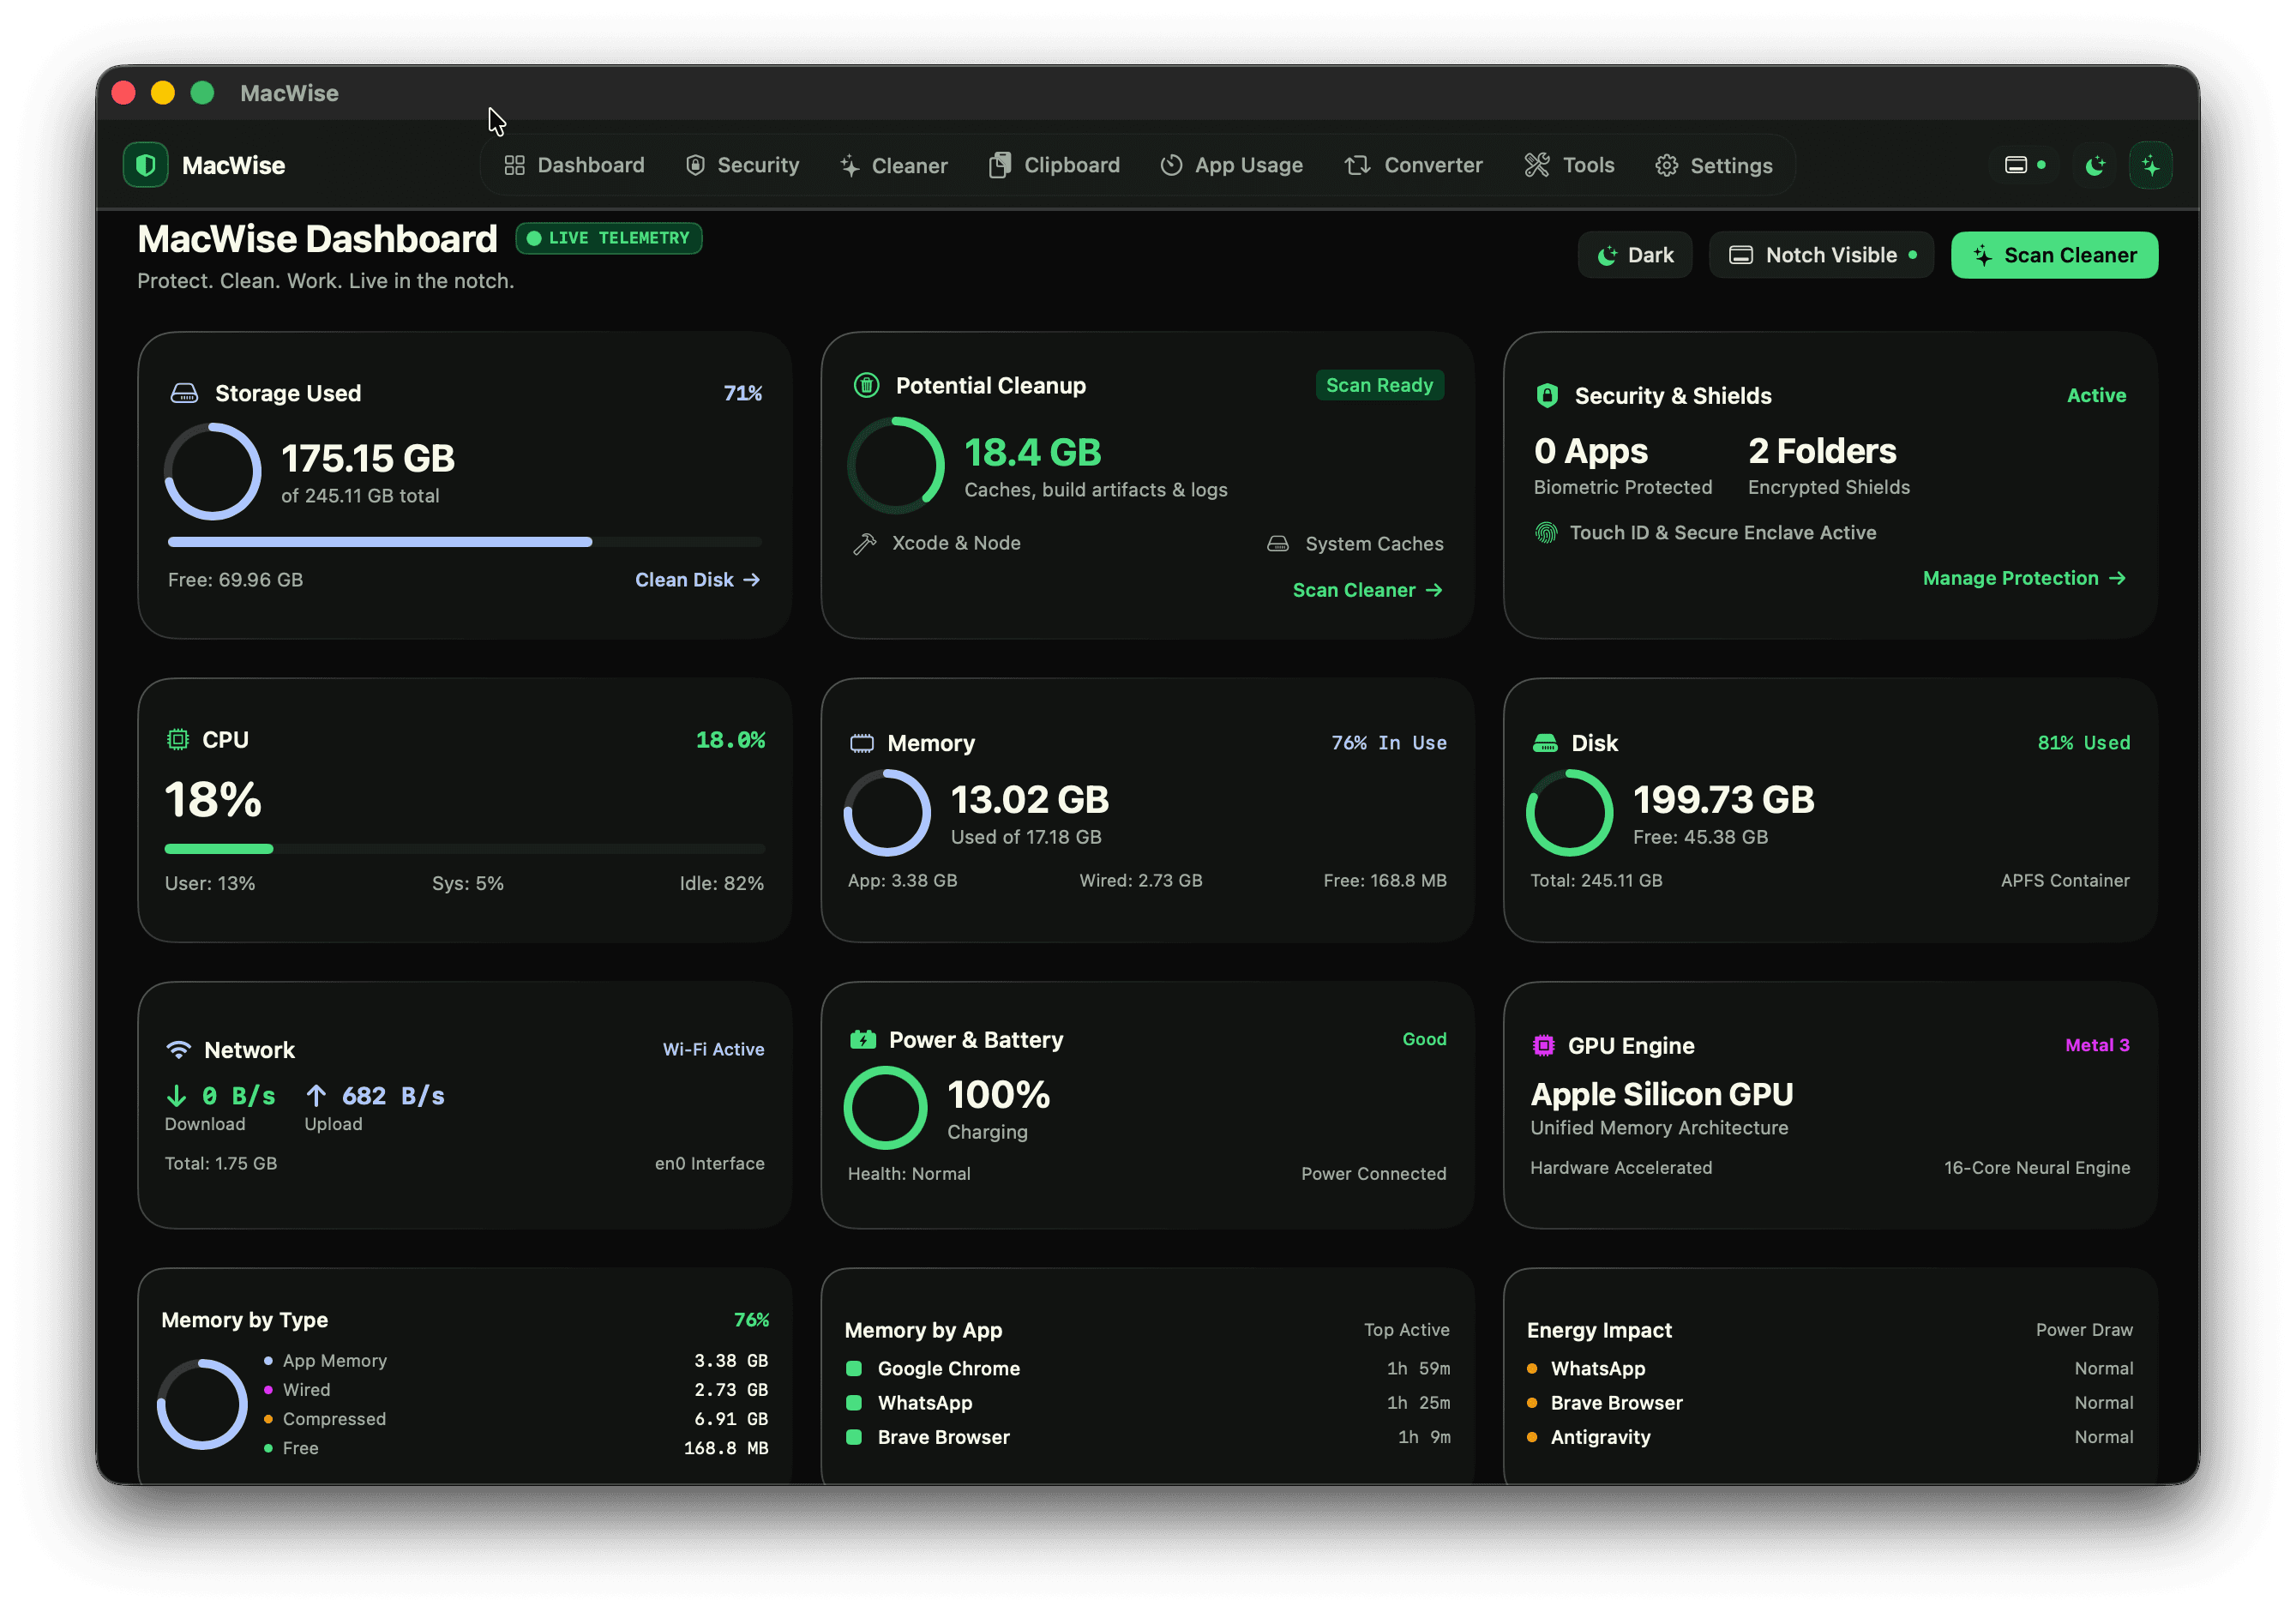Click the Scan Ready badge
2296x1612 pixels.
[x=1379, y=385]
